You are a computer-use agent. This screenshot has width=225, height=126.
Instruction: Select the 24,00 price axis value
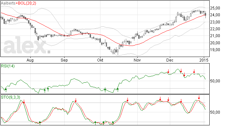pos(215,15)
